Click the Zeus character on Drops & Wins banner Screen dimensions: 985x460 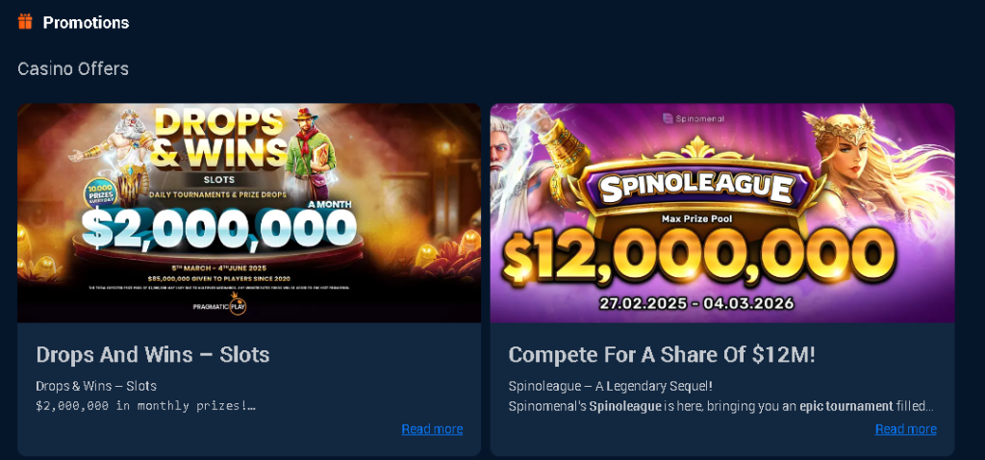coord(114,153)
